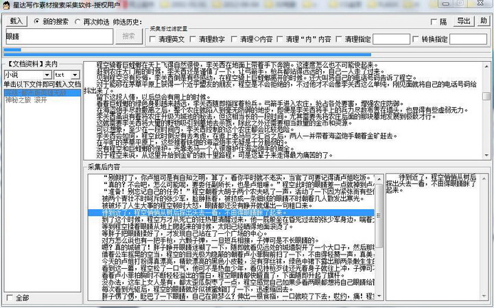Select the line starting 每次看到光驱后

click(231, 289)
